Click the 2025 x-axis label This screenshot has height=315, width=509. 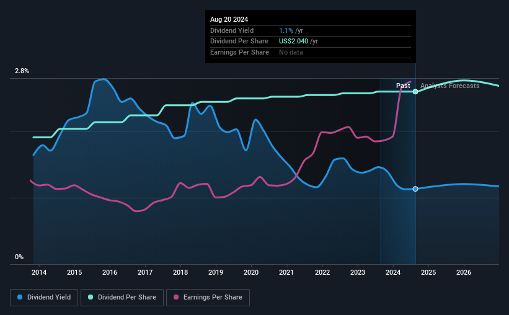[428, 272]
